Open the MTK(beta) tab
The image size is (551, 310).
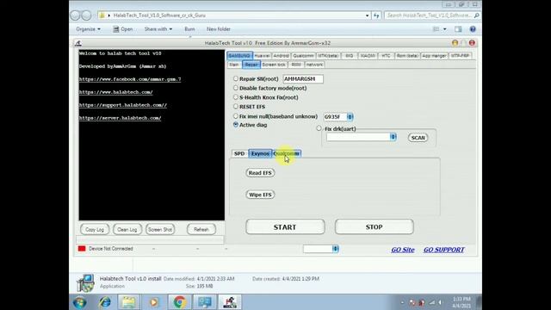click(328, 55)
